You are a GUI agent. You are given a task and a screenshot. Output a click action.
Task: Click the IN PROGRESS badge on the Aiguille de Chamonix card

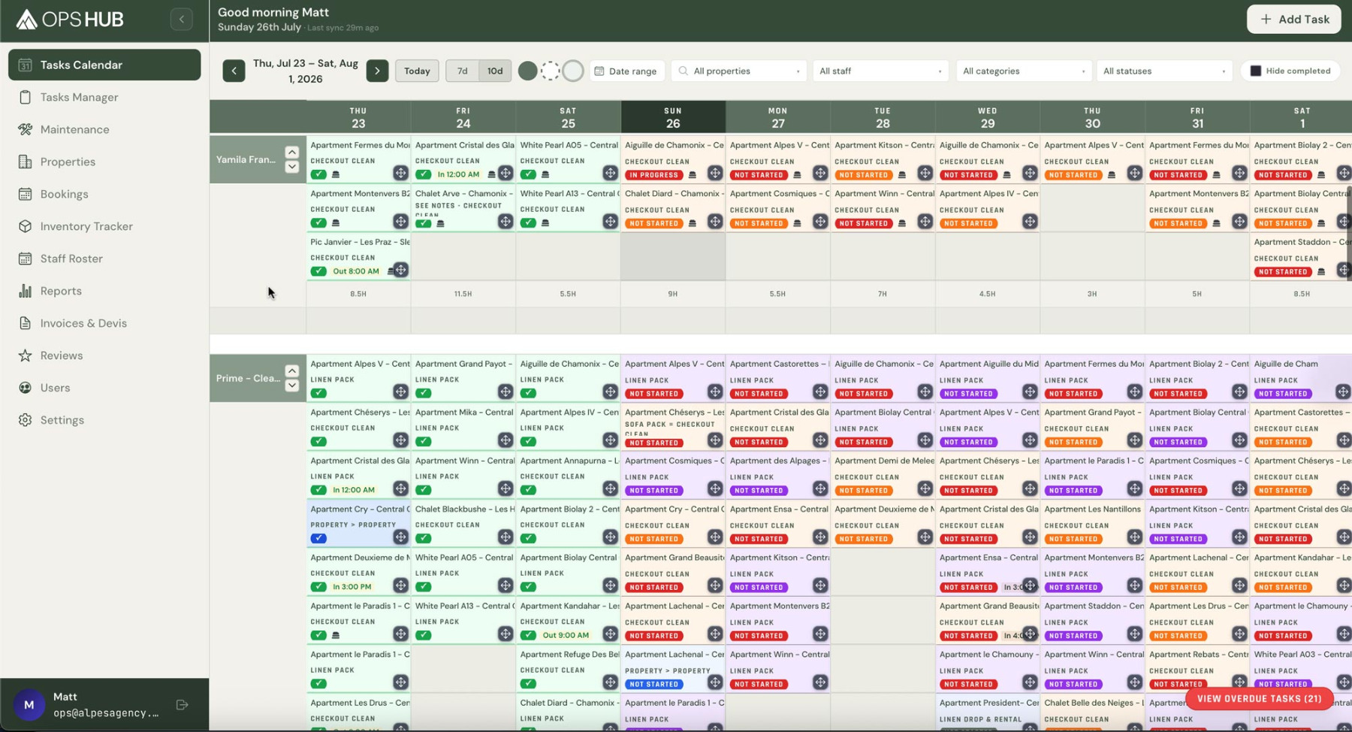click(653, 175)
